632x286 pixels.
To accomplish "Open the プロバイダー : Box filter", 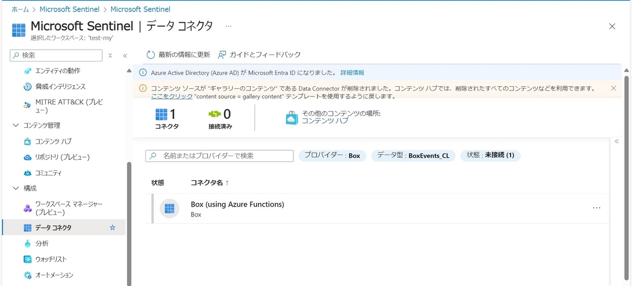I will coord(332,156).
